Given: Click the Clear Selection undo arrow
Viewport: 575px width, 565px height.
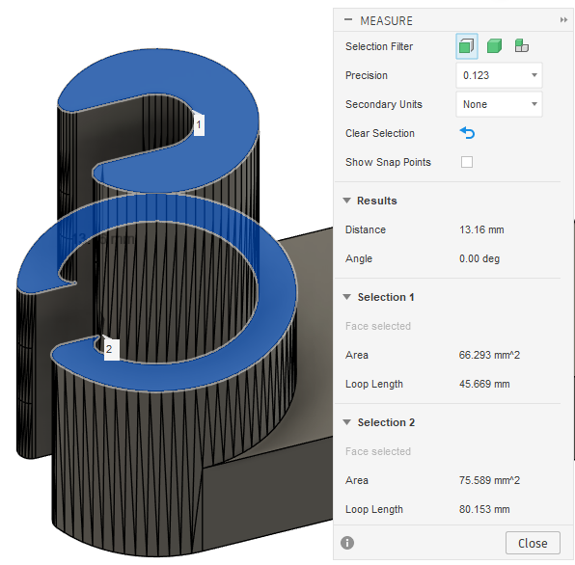Looking at the screenshot, I should pyautogui.click(x=467, y=133).
